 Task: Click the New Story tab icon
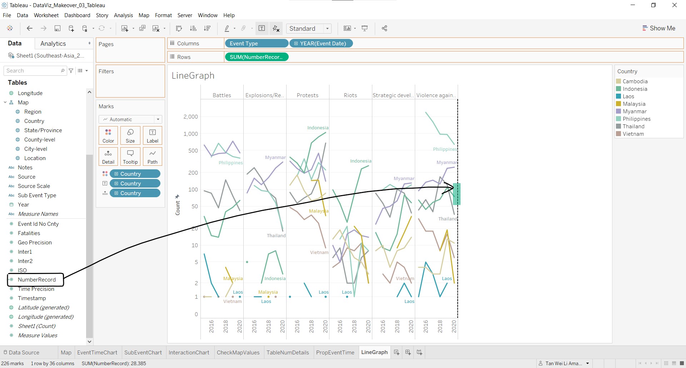pos(419,353)
